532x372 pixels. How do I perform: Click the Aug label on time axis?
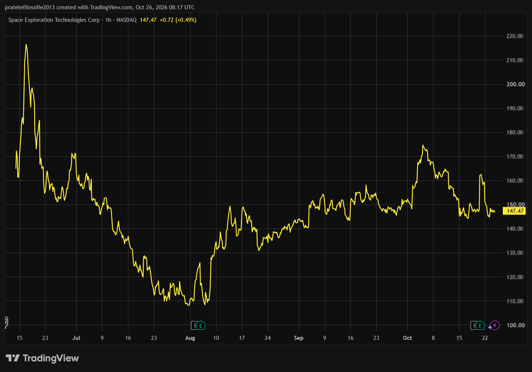[x=190, y=338]
